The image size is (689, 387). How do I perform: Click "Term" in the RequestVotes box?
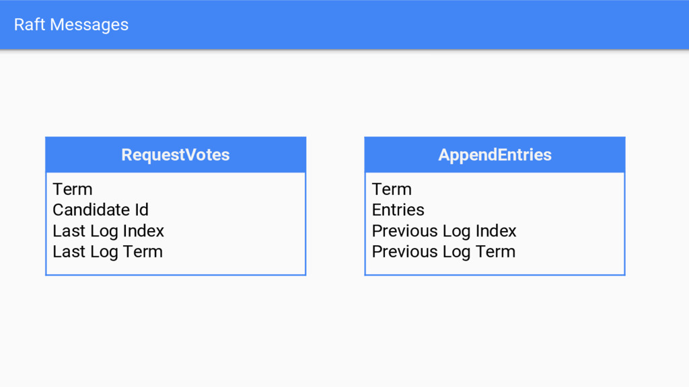pos(73,189)
